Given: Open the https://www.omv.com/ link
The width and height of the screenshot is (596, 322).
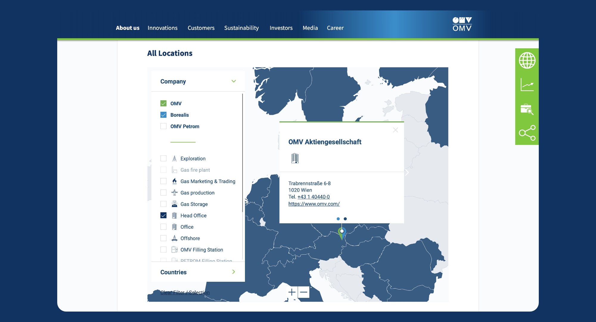Looking at the screenshot, I should click(314, 204).
